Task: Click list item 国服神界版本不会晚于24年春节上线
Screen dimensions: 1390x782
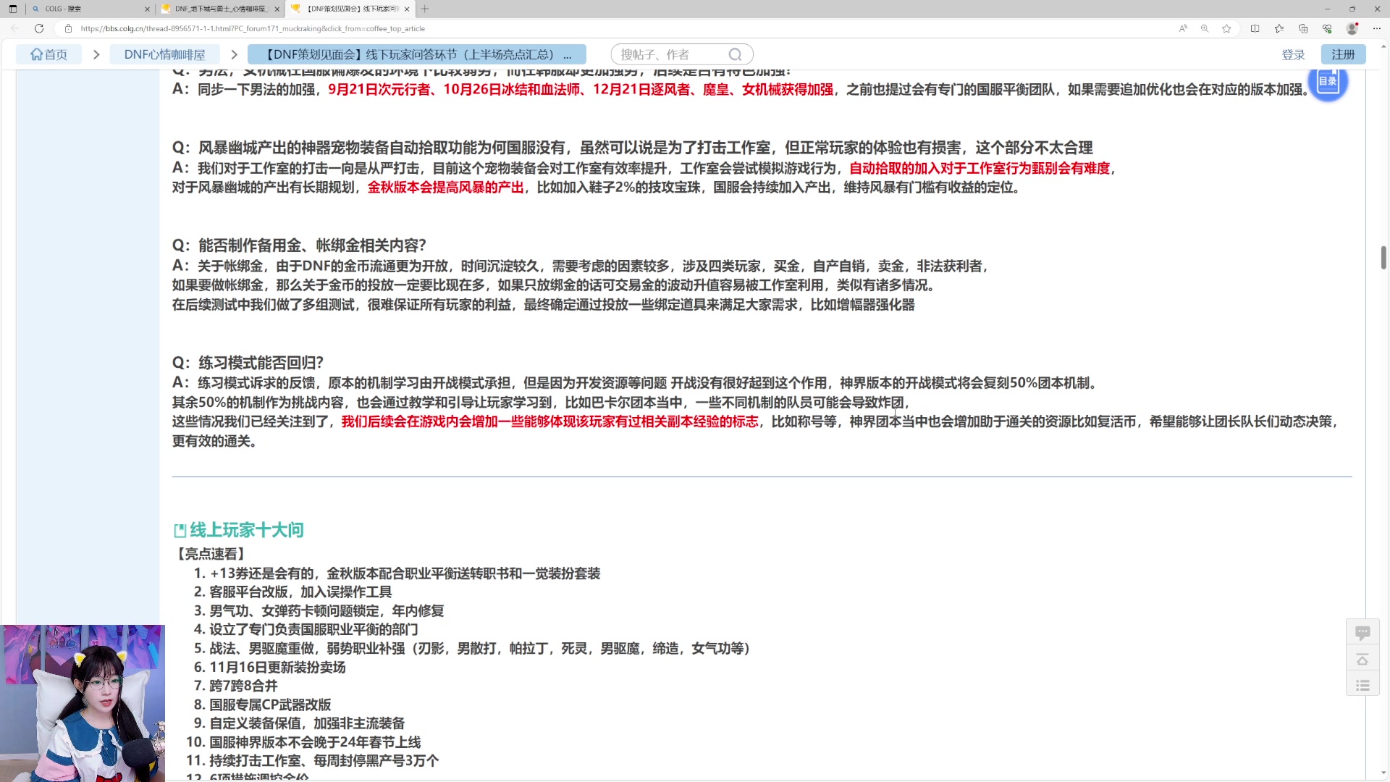Action: point(315,742)
